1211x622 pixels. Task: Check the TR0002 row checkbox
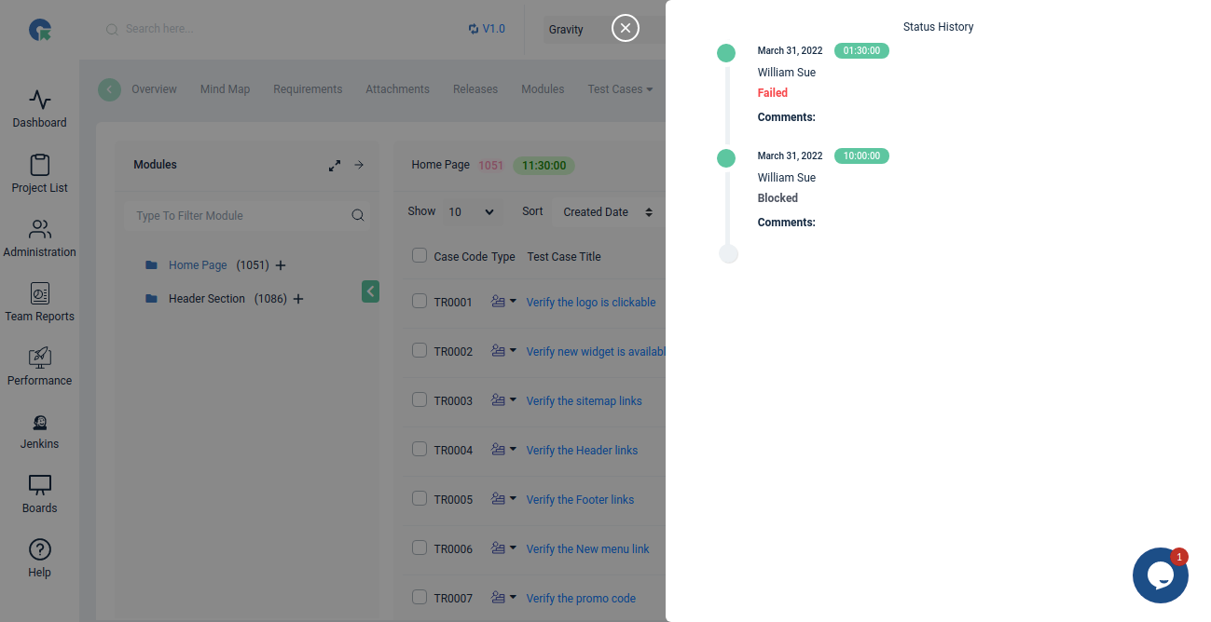pos(420,351)
